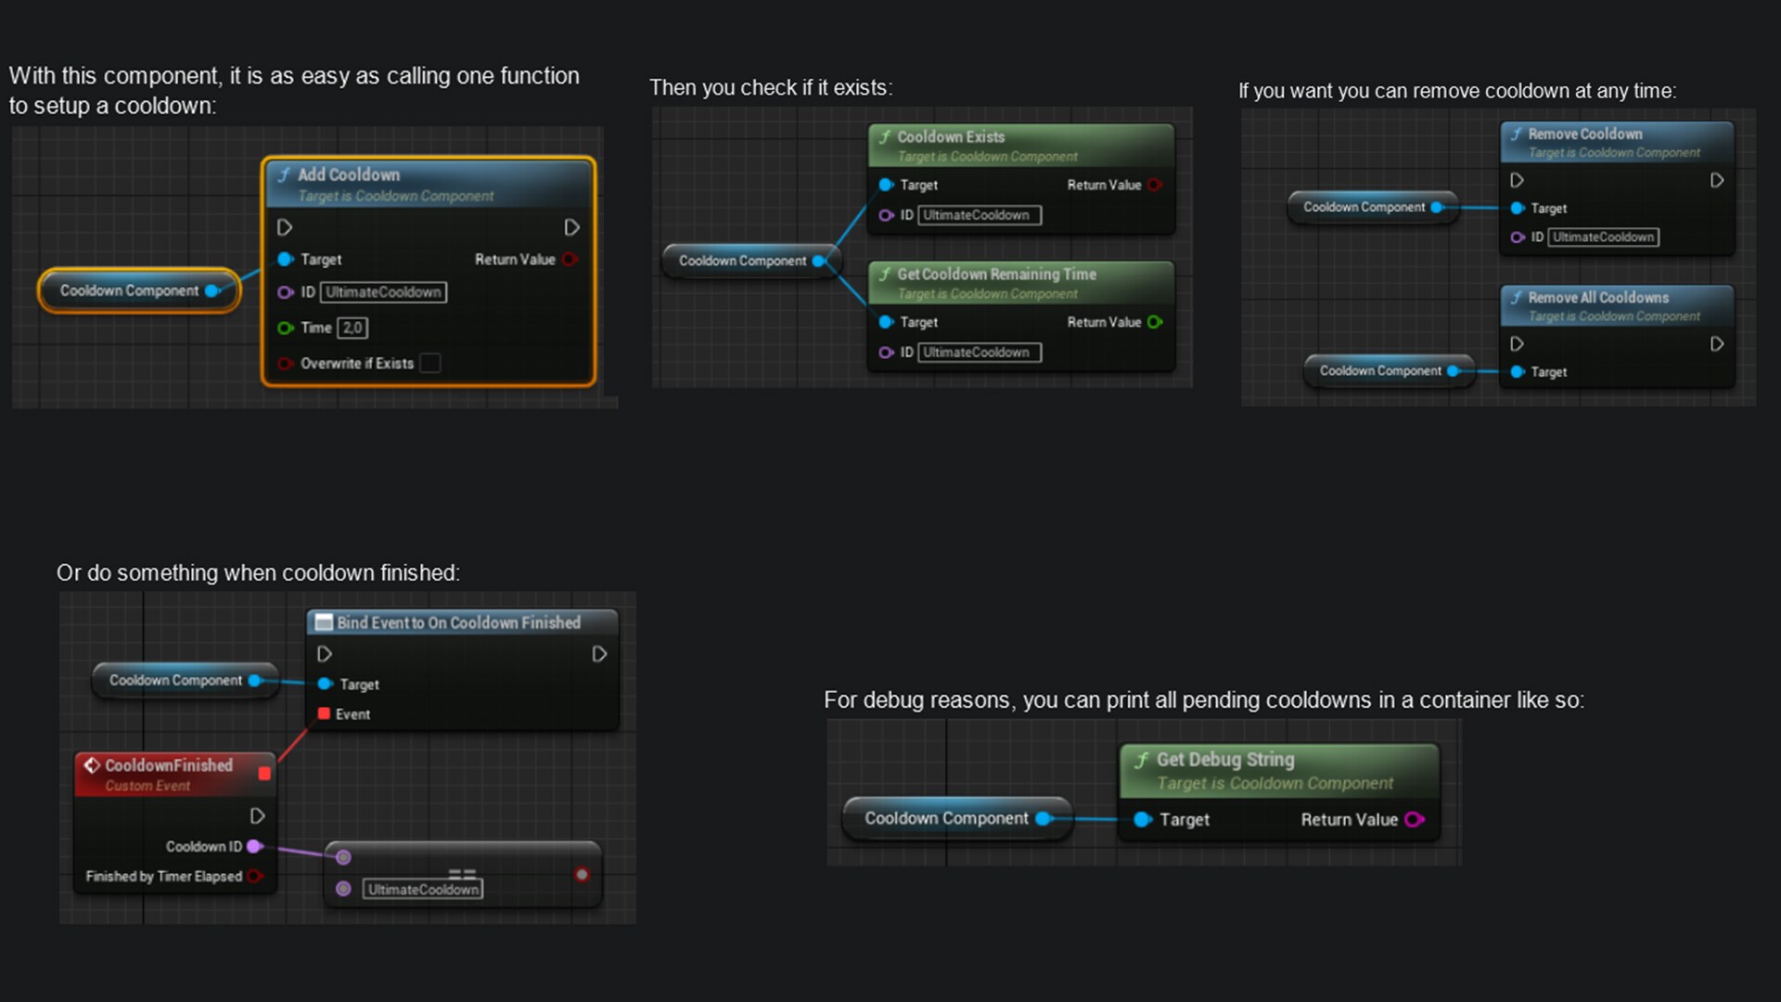Click Remove Cooldown output execution pin
This screenshot has width=1781, height=1002.
coord(1717,180)
